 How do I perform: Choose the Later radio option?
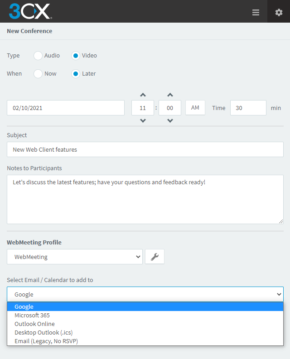tap(76, 74)
